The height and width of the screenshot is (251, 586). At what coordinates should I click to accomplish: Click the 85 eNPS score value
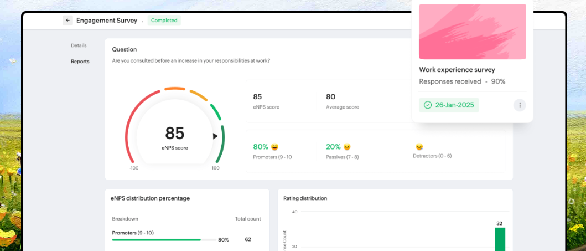click(x=257, y=97)
